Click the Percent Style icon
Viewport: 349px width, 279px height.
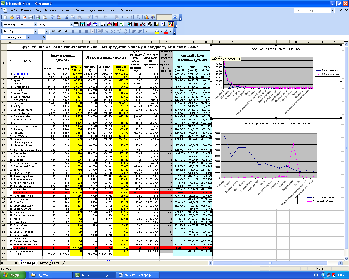pyautogui.click(x=106, y=31)
